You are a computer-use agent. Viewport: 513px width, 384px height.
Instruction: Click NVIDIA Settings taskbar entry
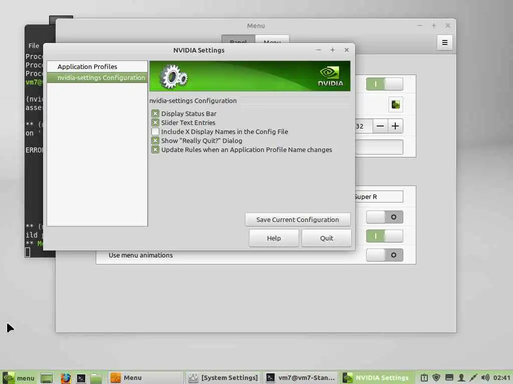pyautogui.click(x=377, y=378)
